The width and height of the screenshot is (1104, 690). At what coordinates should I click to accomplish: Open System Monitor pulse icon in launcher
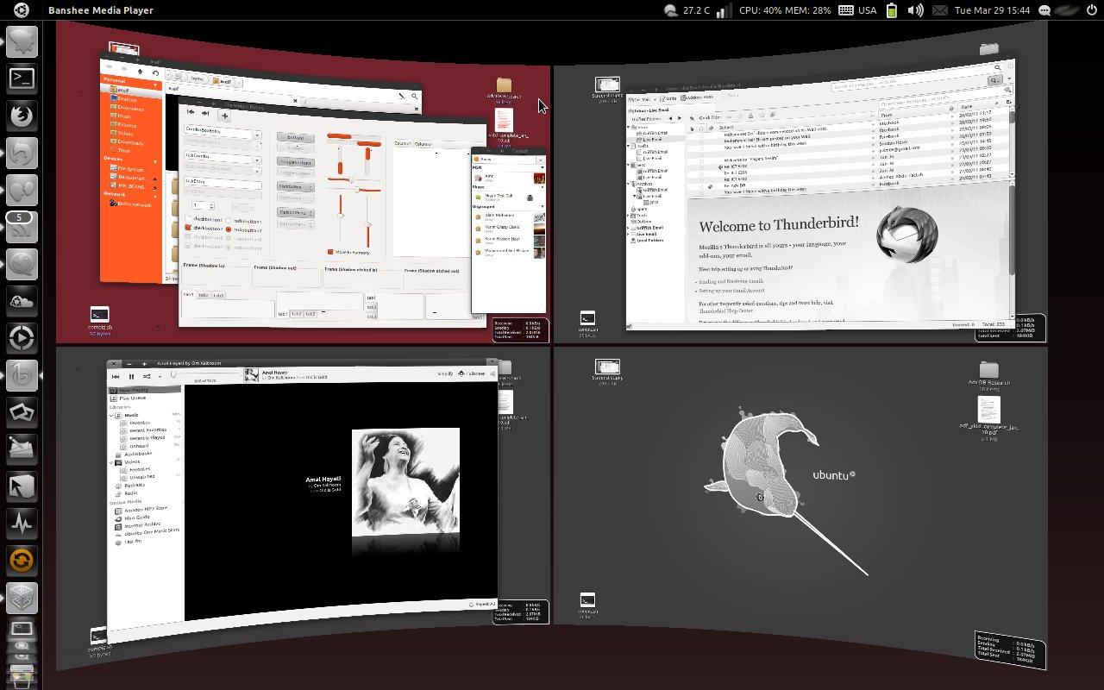click(22, 524)
